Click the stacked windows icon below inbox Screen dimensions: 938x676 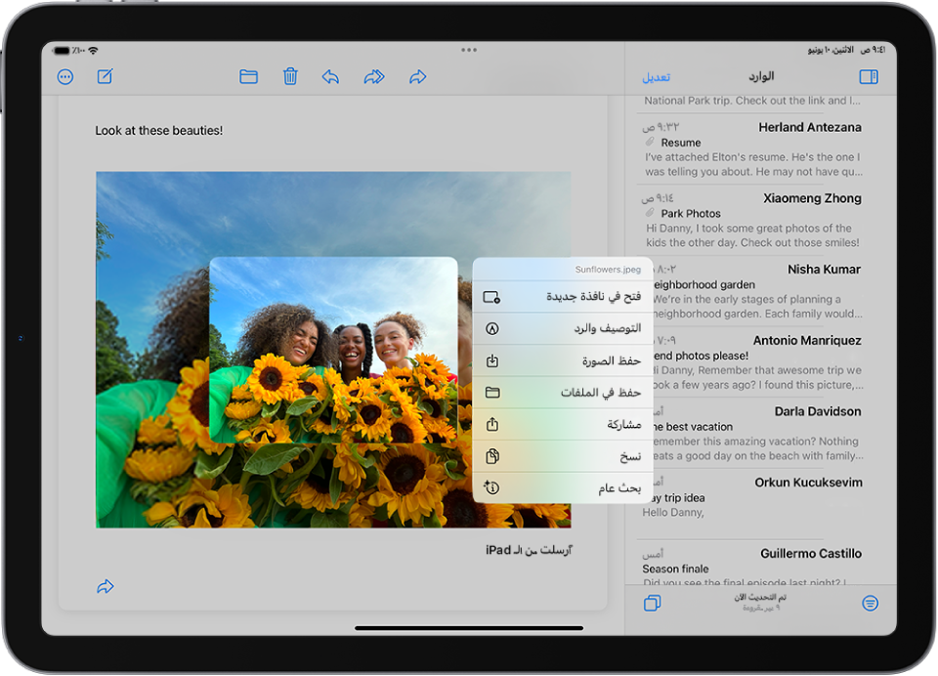click(653, 604)
